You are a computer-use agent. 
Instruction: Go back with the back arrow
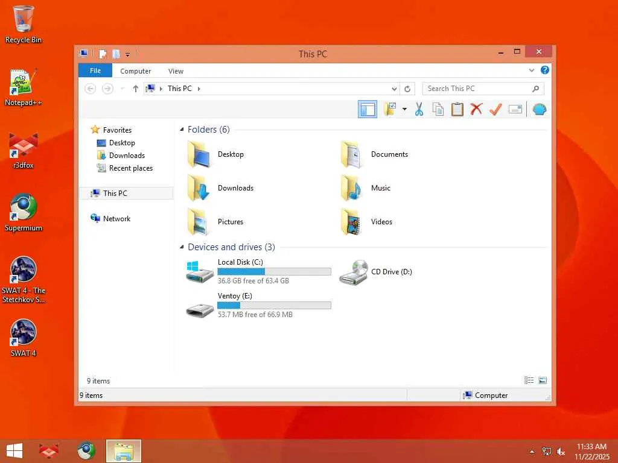[x=91, y=89]
